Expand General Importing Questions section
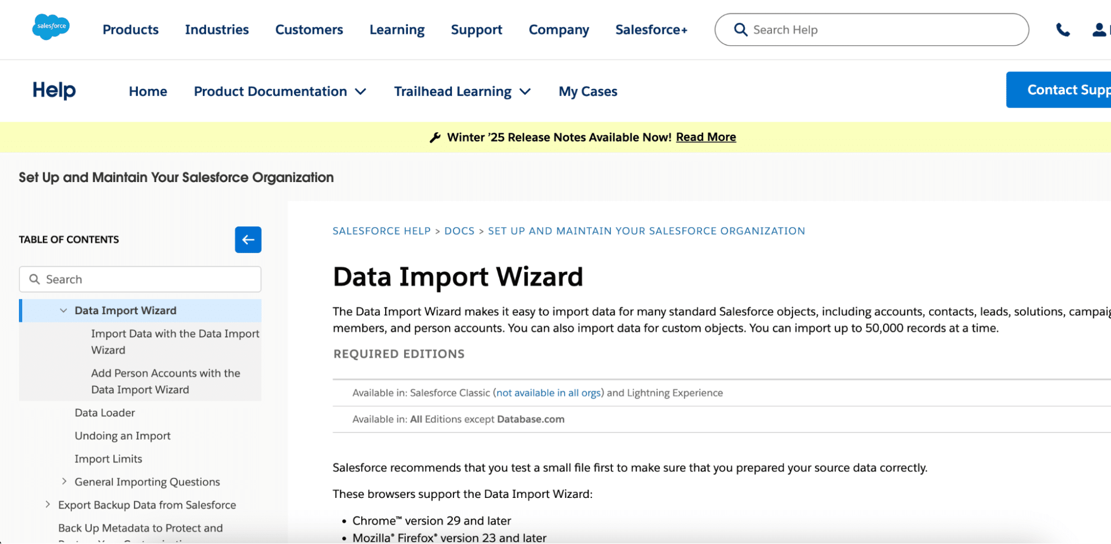The width and height of the screenshot is (1111, 544). coord(64,481)
